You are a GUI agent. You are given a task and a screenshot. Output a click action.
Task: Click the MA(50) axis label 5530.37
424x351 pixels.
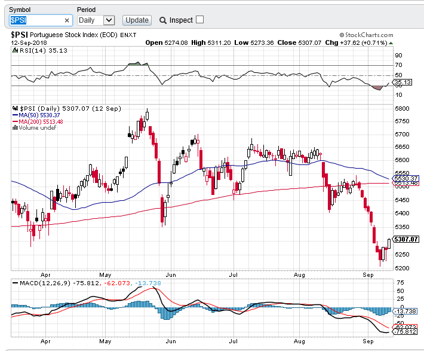(405, 178)
